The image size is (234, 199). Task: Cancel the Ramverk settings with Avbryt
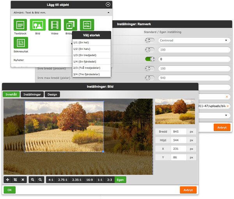[222, 128]
